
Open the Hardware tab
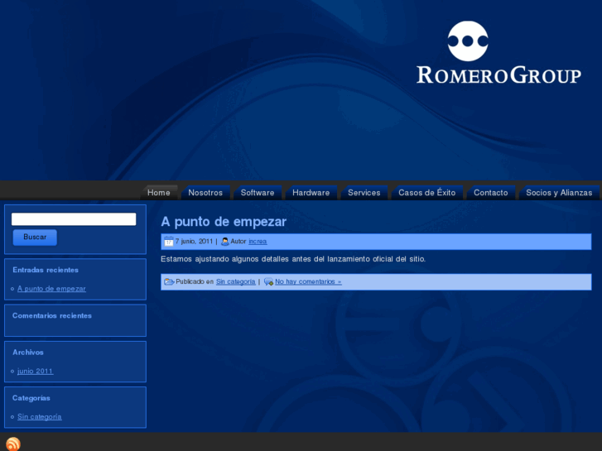(x=311, y=193)
